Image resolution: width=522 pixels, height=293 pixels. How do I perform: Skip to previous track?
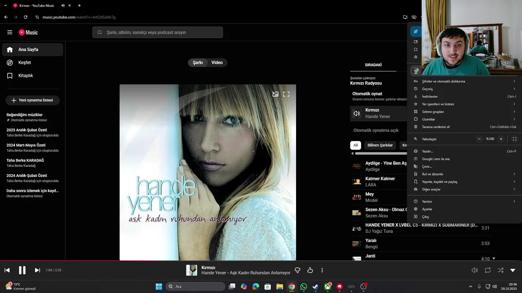click(7, 270)
